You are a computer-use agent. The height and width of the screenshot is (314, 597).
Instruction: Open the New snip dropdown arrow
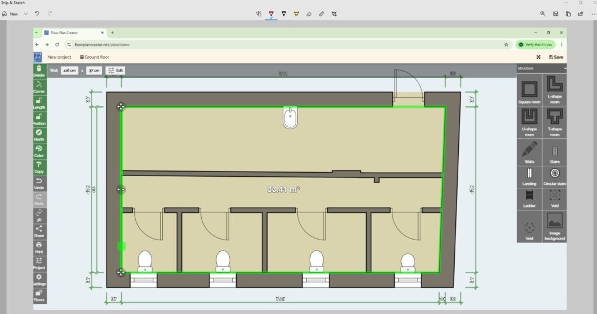coord(26,13)
